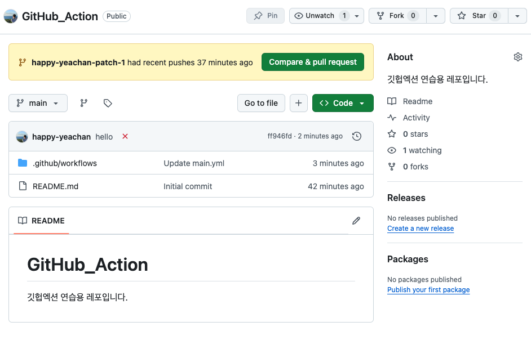Click the Releases heading

click(x=406, y=198)
